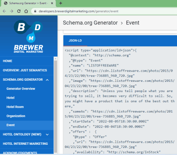Select SCHEMA.ORG GENERATOR menu label
177x155 pixels.
pyautogui.click(x=23, y=79)
